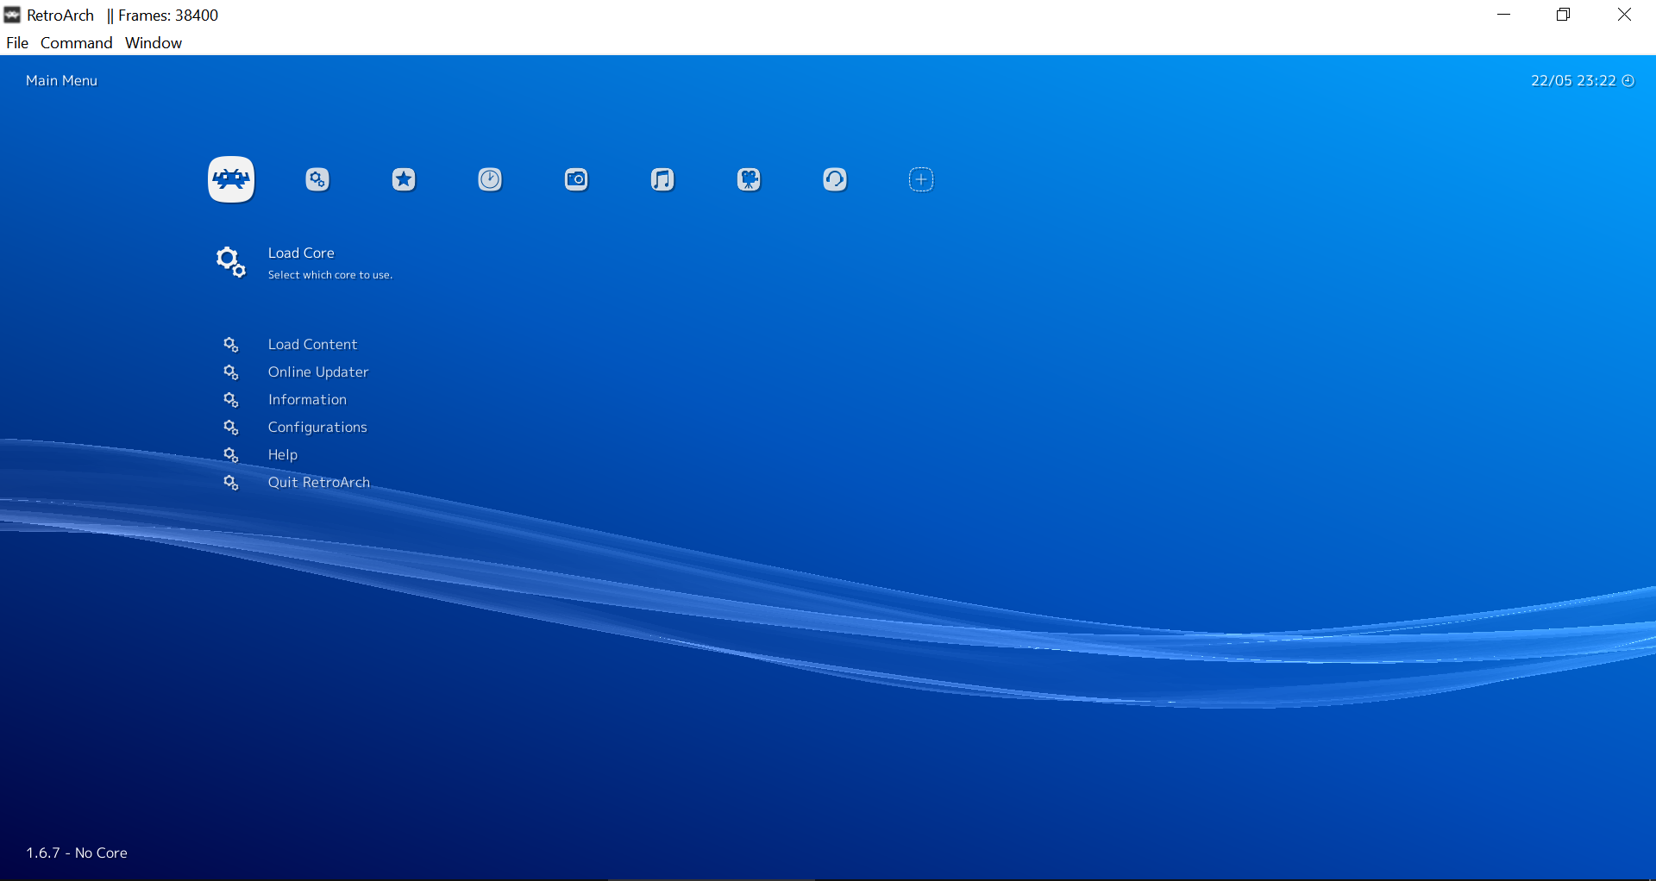Viewport: 1656px width, 881px height.
Task: Open the Information entry
Action: (307, 400)
